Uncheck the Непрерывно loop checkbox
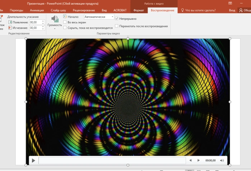 point(117,19)
